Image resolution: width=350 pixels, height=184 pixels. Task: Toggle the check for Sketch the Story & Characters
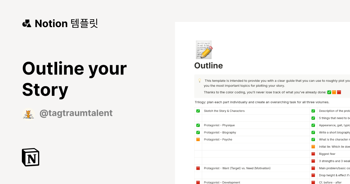coord(198,111)
